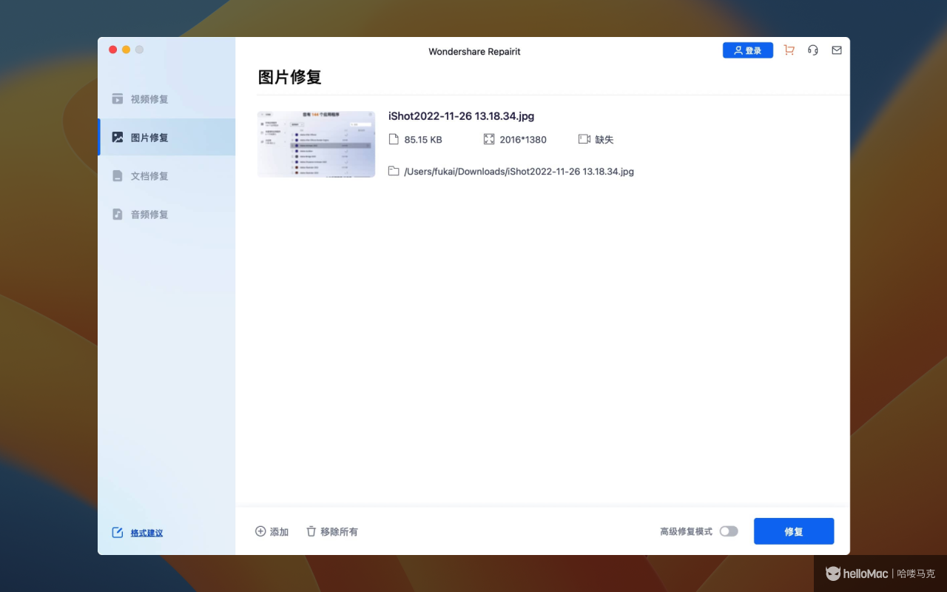Click the picture icon beside 图片修复
The height and width of the screenshot is (592, 947).
click(x=118, y=137)
